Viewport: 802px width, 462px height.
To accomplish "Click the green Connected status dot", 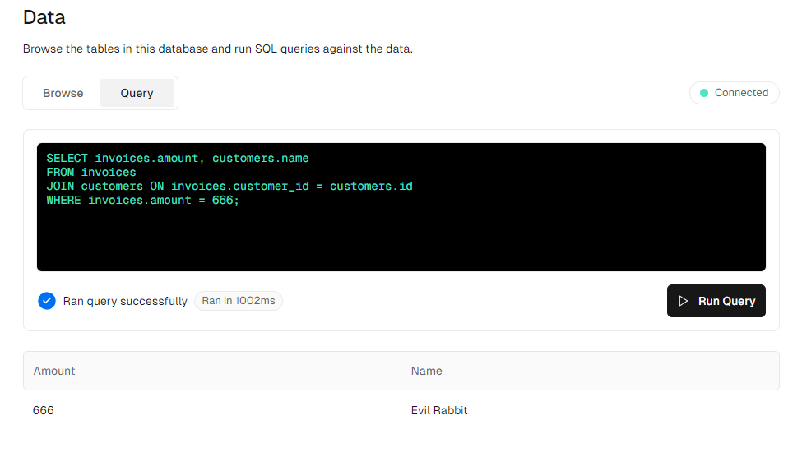I will 704,93.
